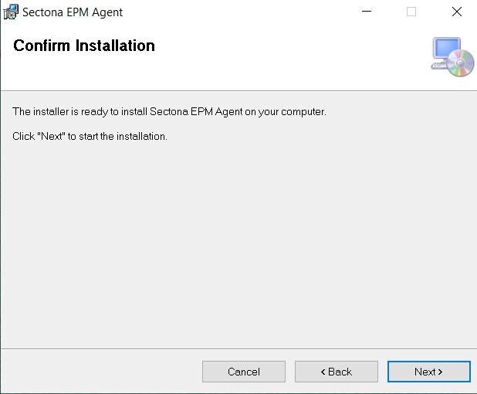Click the computer and disc setup icon
Screen dimensions: 477x394
pos(452,56)
